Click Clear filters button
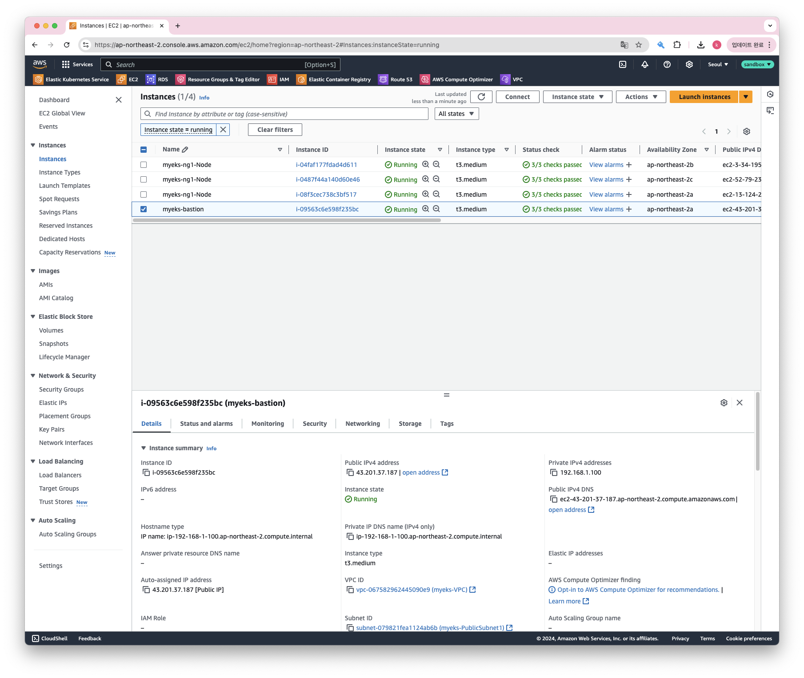 click(275, 130)
